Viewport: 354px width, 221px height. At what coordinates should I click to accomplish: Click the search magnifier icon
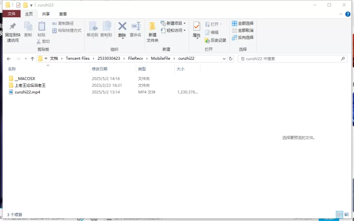click(x=343, y=59)
